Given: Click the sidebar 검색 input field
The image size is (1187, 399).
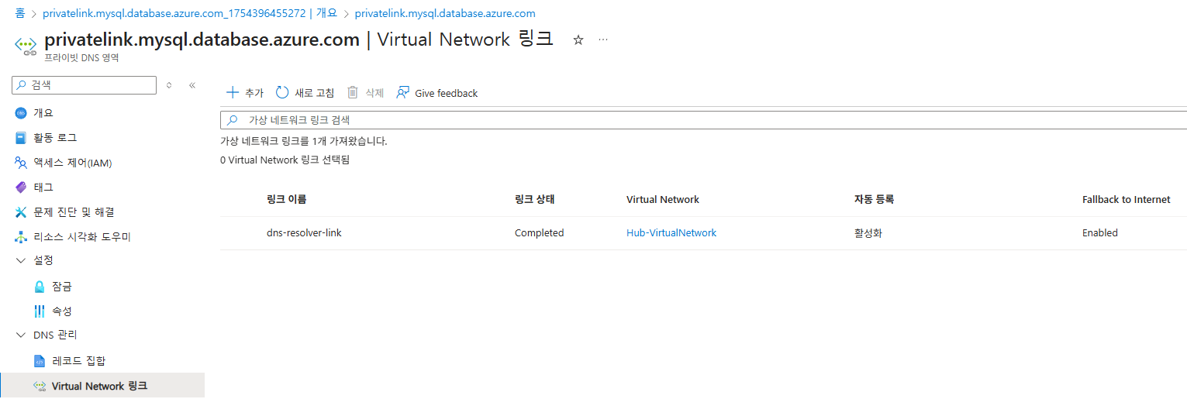Looking at the screenshot, I should pos(85,85).
